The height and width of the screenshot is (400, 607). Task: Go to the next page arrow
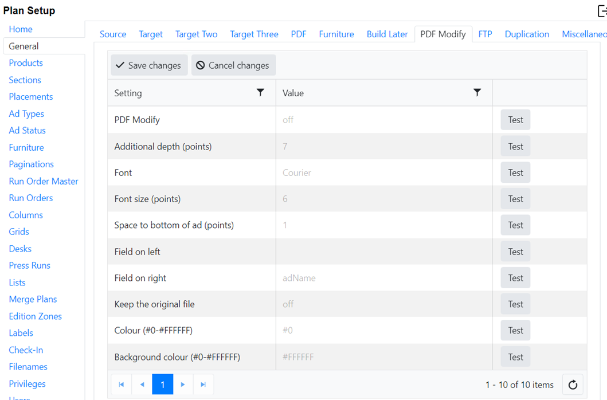[183, 385]
